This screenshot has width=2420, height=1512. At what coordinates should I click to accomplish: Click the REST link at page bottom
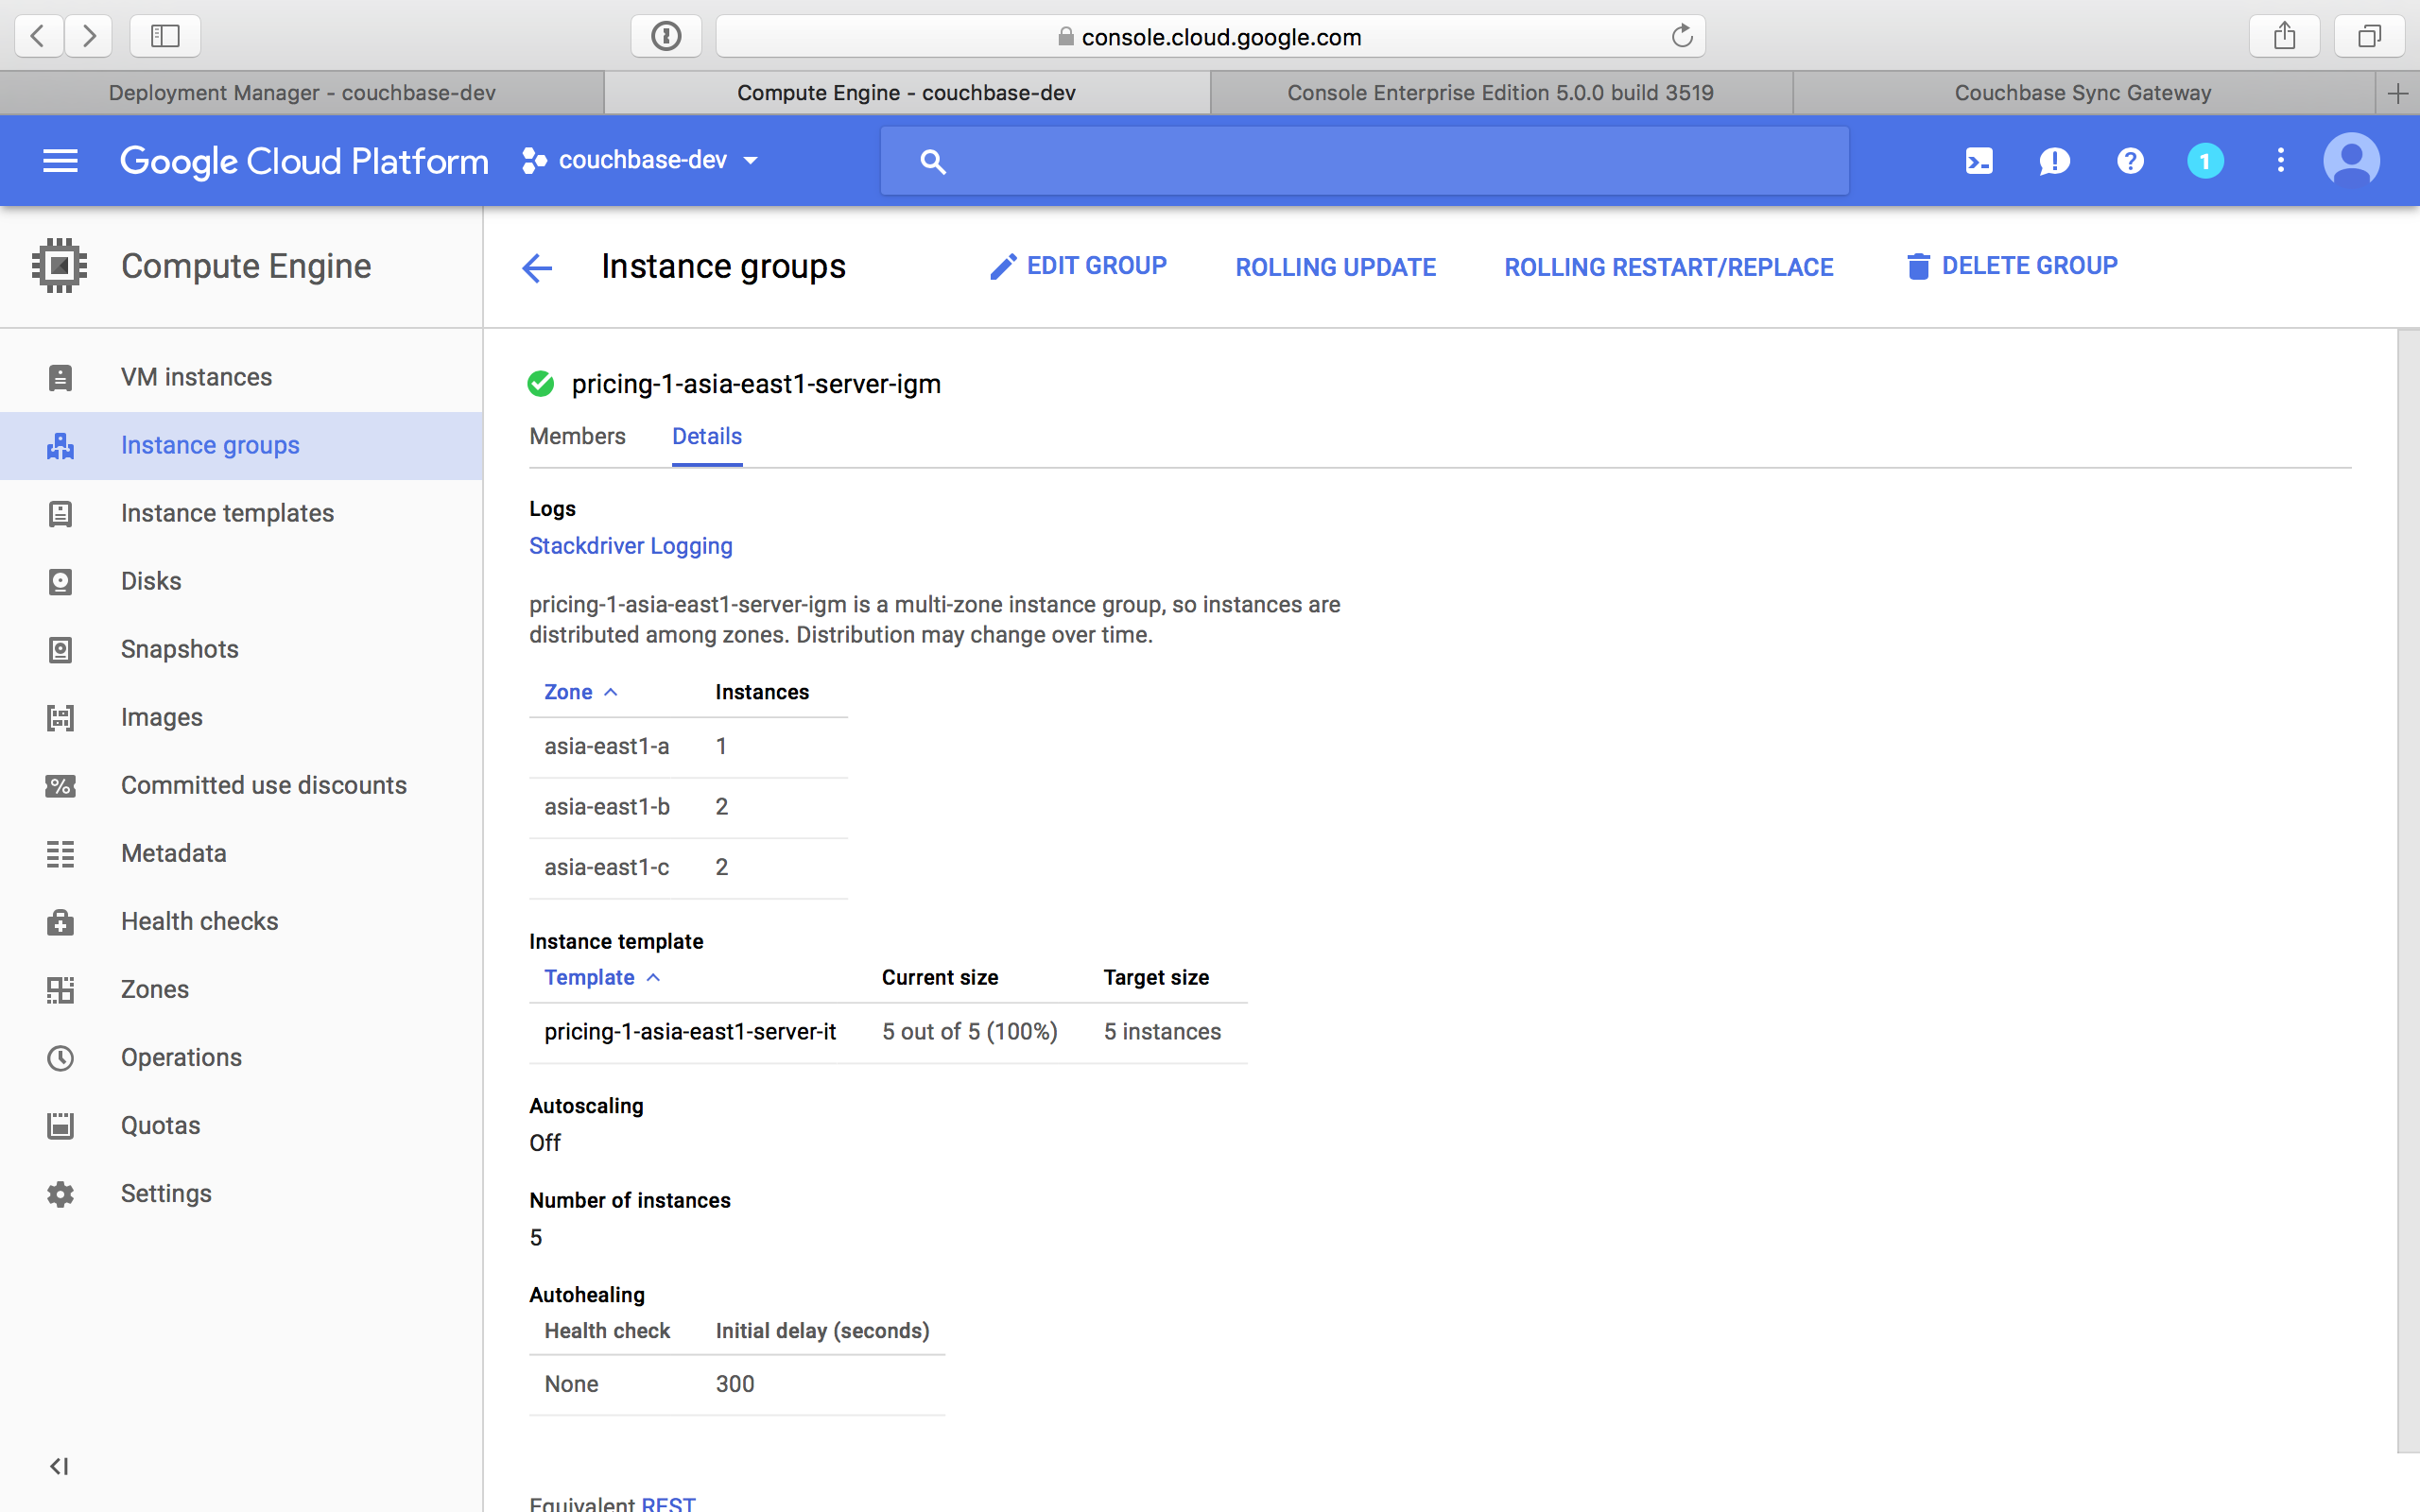(667, 1502)
